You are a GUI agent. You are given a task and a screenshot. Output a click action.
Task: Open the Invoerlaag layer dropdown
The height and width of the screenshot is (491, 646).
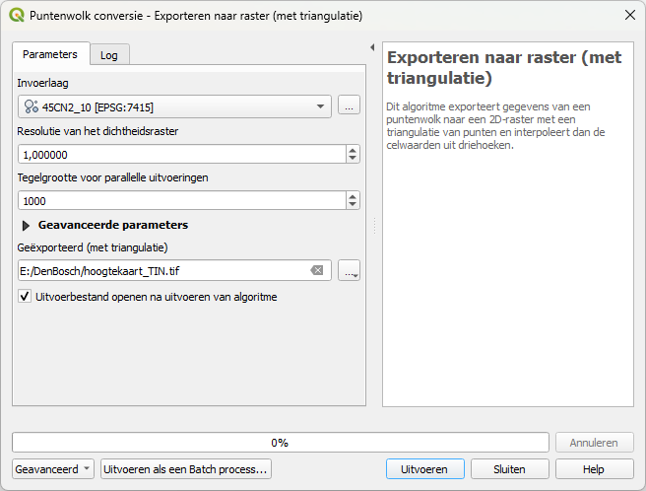[321, 106]
